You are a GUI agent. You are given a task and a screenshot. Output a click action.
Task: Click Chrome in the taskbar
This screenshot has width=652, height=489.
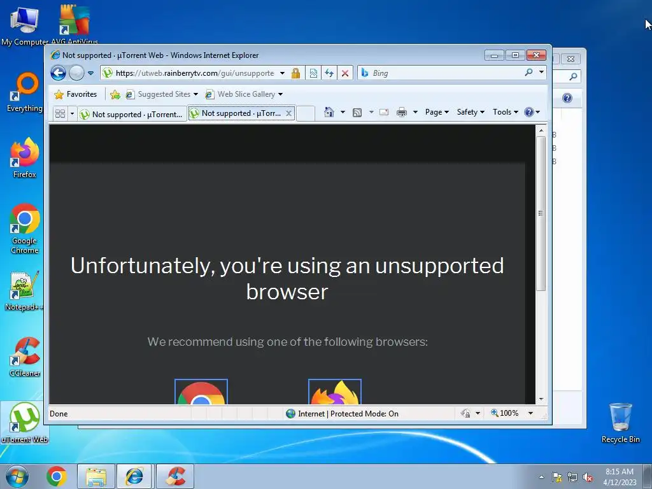(57, 476)
